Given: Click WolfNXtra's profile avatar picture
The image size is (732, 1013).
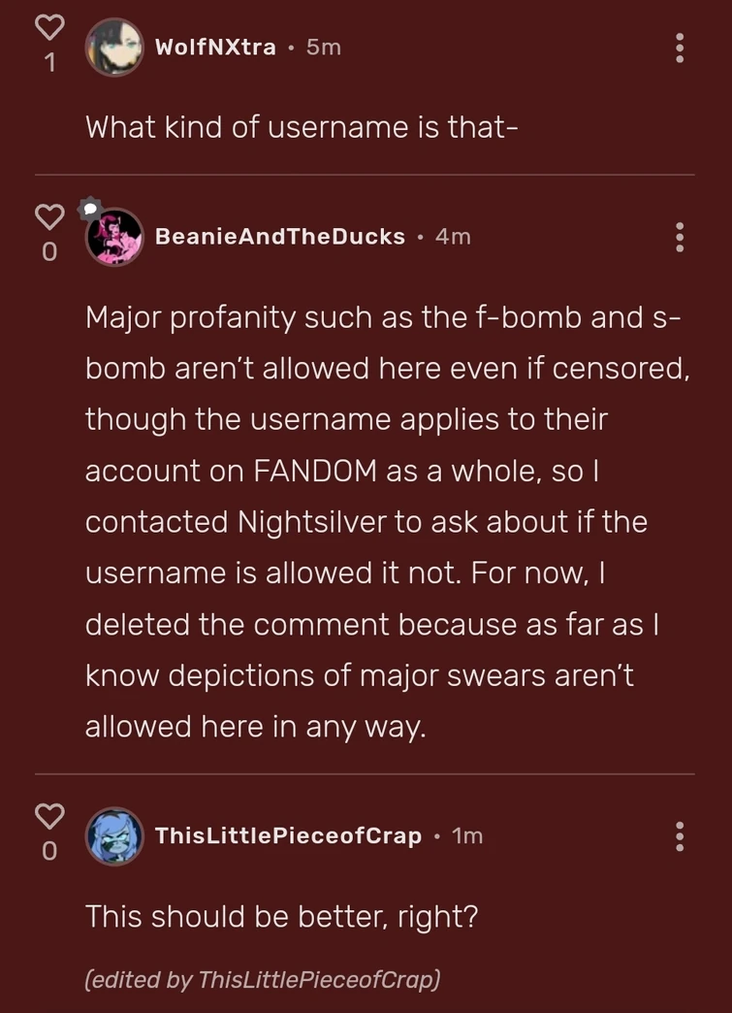Looking at the screenshot, I should [114, 47].
